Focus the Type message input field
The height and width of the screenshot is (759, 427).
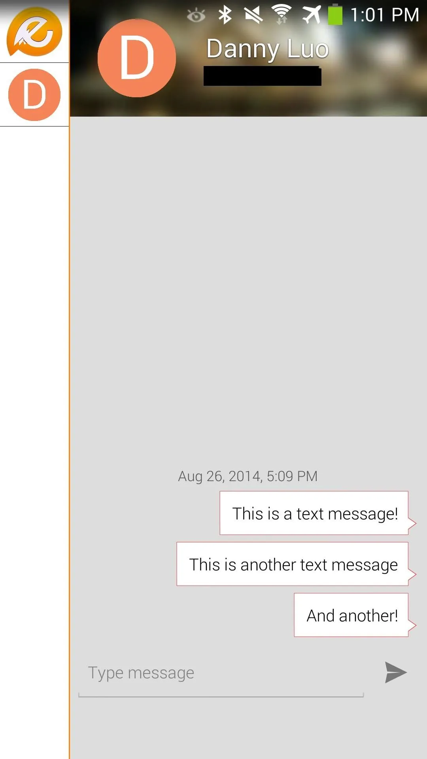[221, 677]
